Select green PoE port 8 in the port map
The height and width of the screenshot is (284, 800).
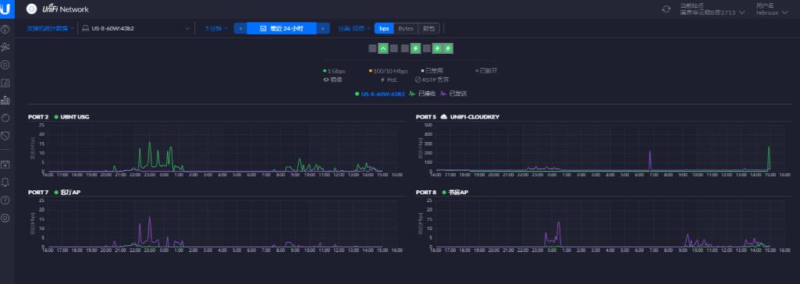[448, 48]
